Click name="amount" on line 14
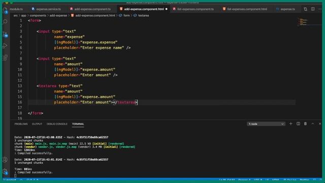The width and height of the screenshot is (325, 183). (x=68, y=91)
